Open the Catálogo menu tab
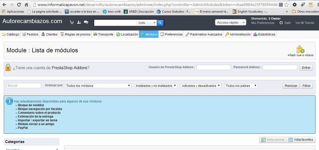Image resolution: width=319 pixels, height=150 pixels. [x=10, y=34]
